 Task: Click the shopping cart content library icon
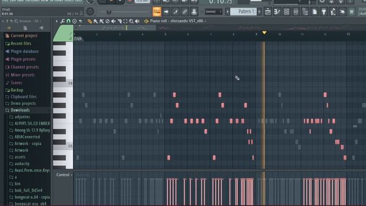352,11
